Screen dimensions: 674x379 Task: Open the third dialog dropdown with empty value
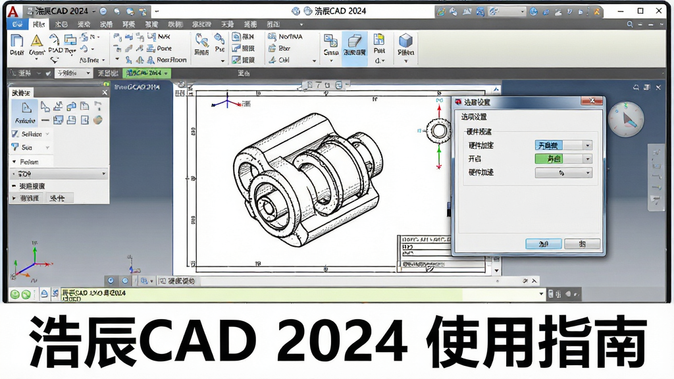point(563,173)
